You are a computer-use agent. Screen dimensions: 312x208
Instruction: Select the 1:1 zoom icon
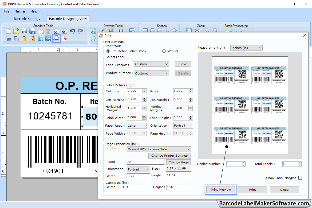pos(188,30)
